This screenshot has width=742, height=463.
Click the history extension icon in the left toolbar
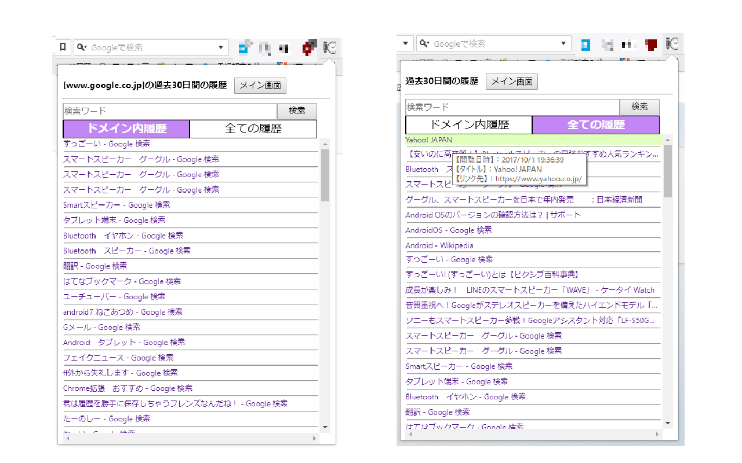click(x=330, y=47)
